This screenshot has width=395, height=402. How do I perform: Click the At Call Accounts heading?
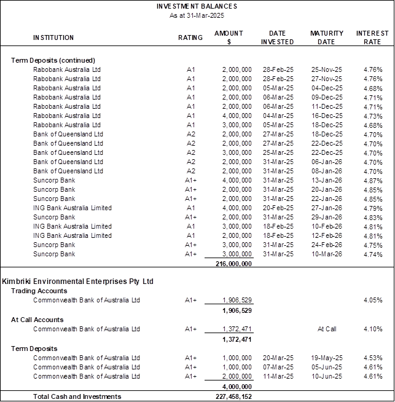(x=37, y=320)
